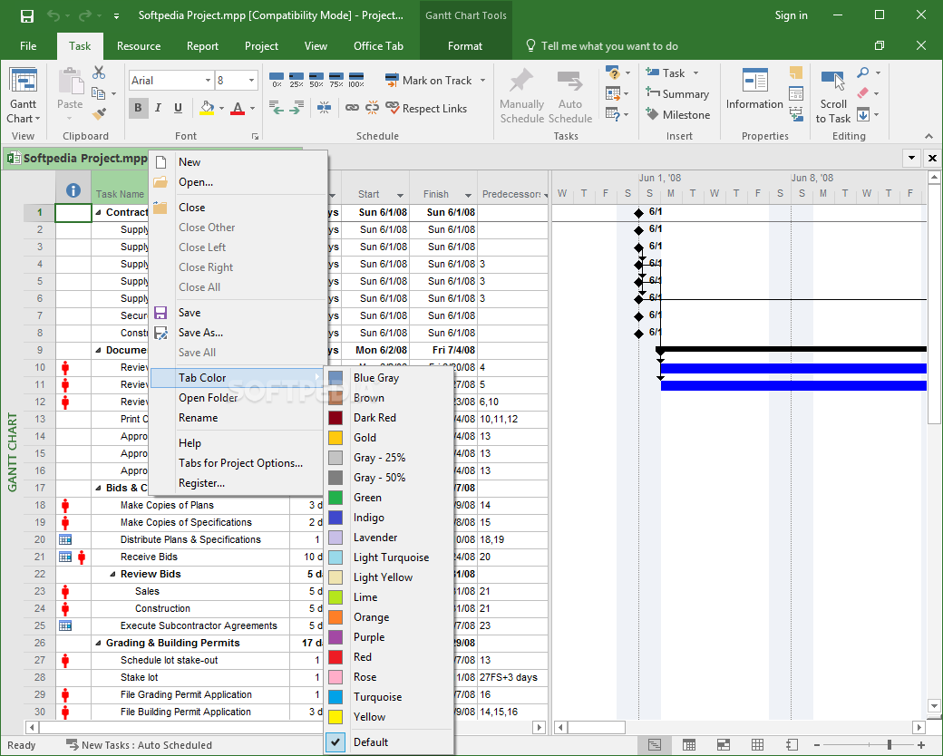
Task: Set task to 0% complete
Action: [277, 80]
